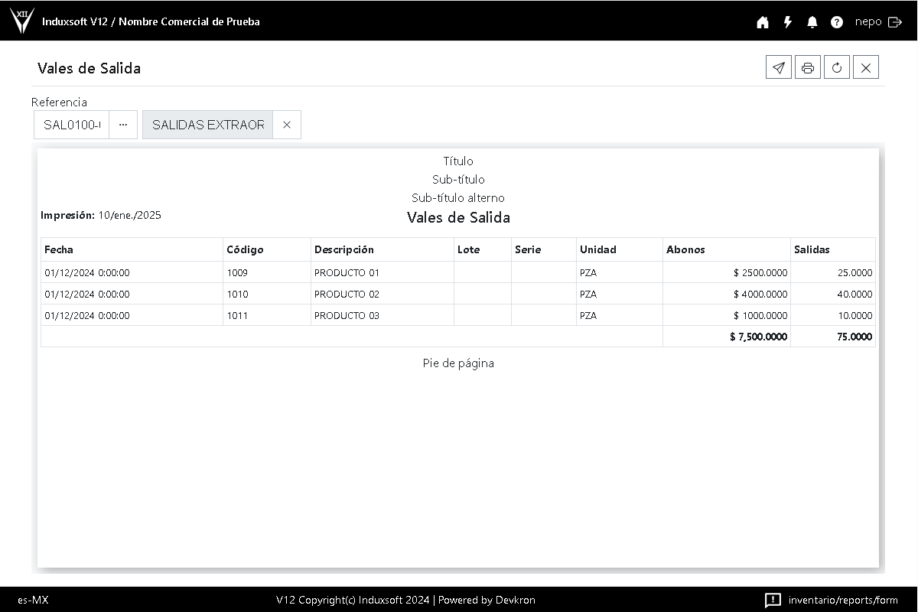Select the PRODUCTO 02 row
The image size is (918, 612).
click(x=347, y=294)
